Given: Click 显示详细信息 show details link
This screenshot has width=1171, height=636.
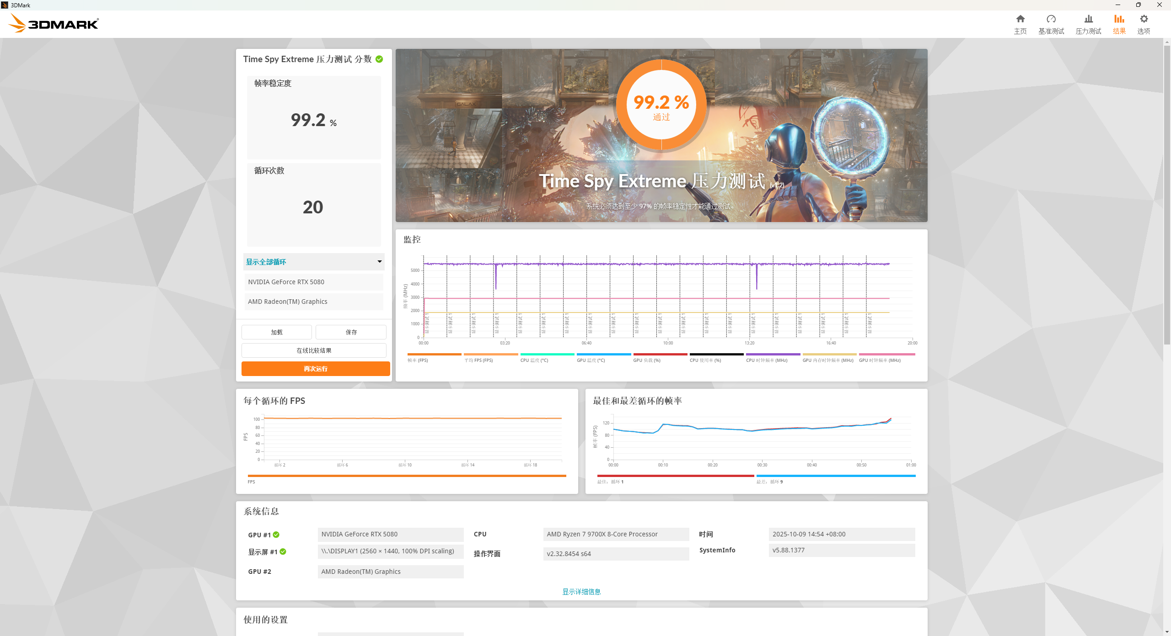Looking at the screenshot, I should [581, 592].
